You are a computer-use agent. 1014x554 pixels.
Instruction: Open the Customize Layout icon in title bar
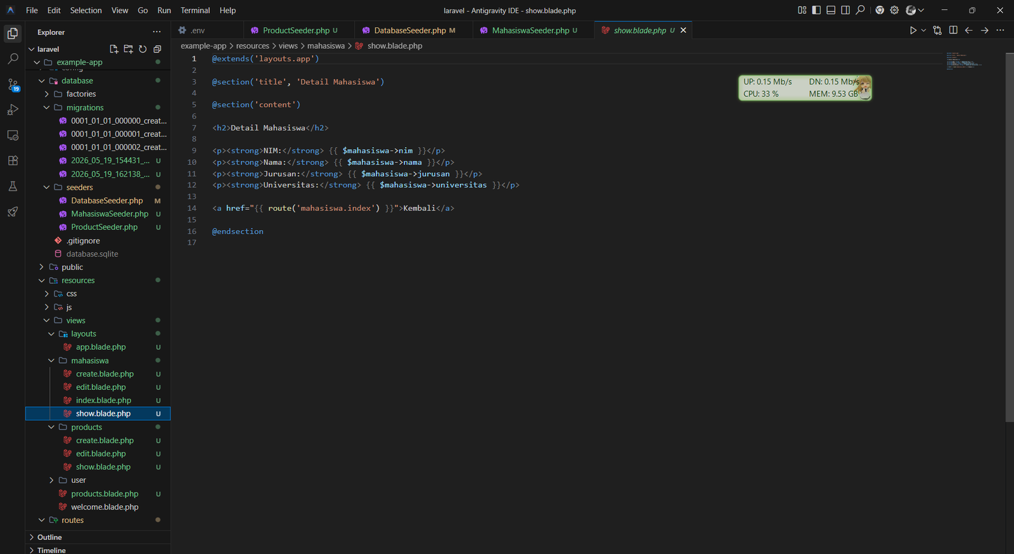coord(802,10)
